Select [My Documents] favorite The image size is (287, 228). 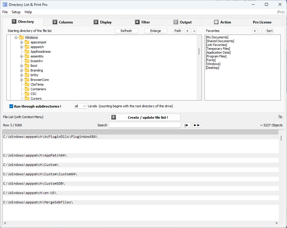[x=217, y=37]
